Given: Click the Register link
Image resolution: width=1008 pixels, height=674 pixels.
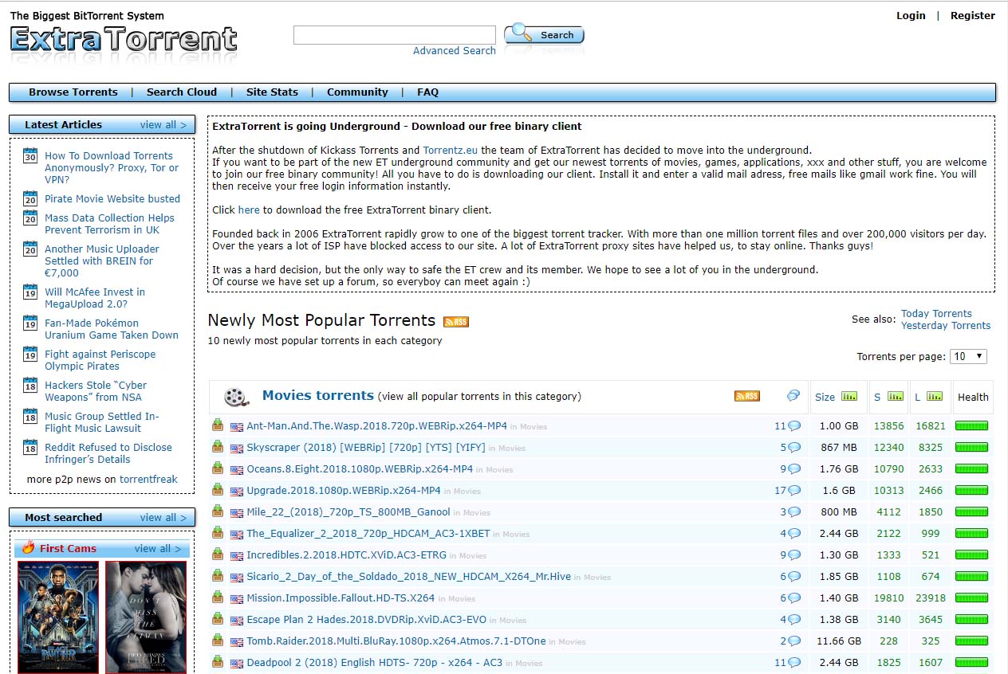Looking at the screenshot, I should point(973,15).
